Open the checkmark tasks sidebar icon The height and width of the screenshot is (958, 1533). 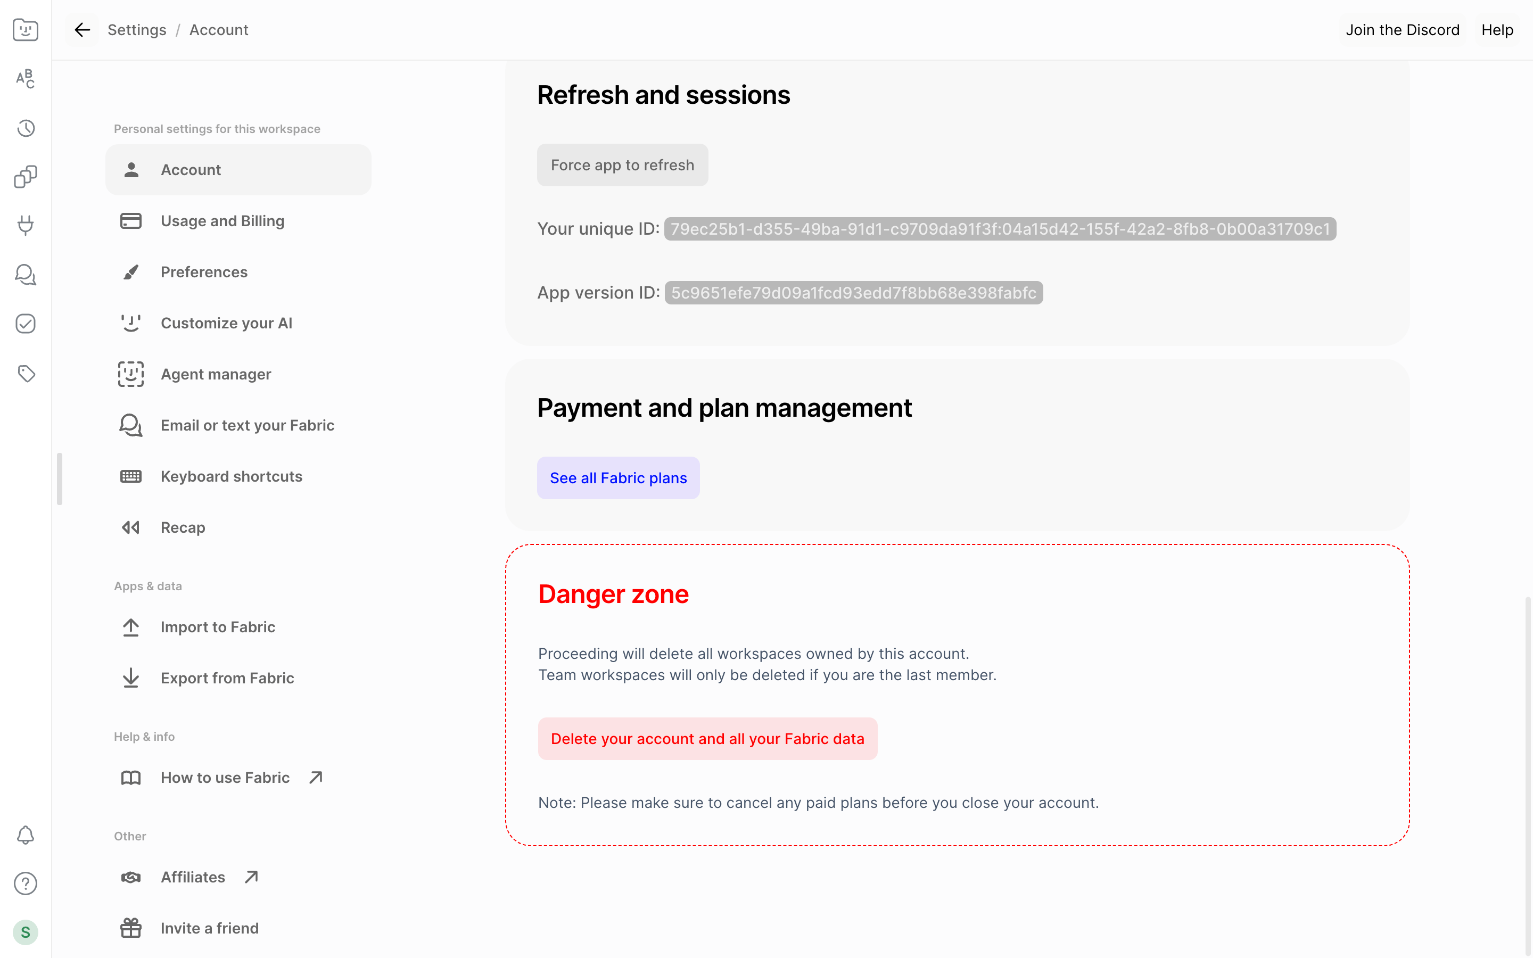(x=26, y=324)
